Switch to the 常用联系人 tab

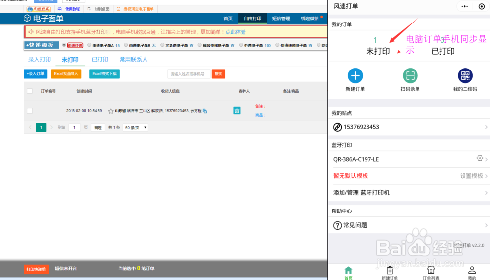point(133,59)
